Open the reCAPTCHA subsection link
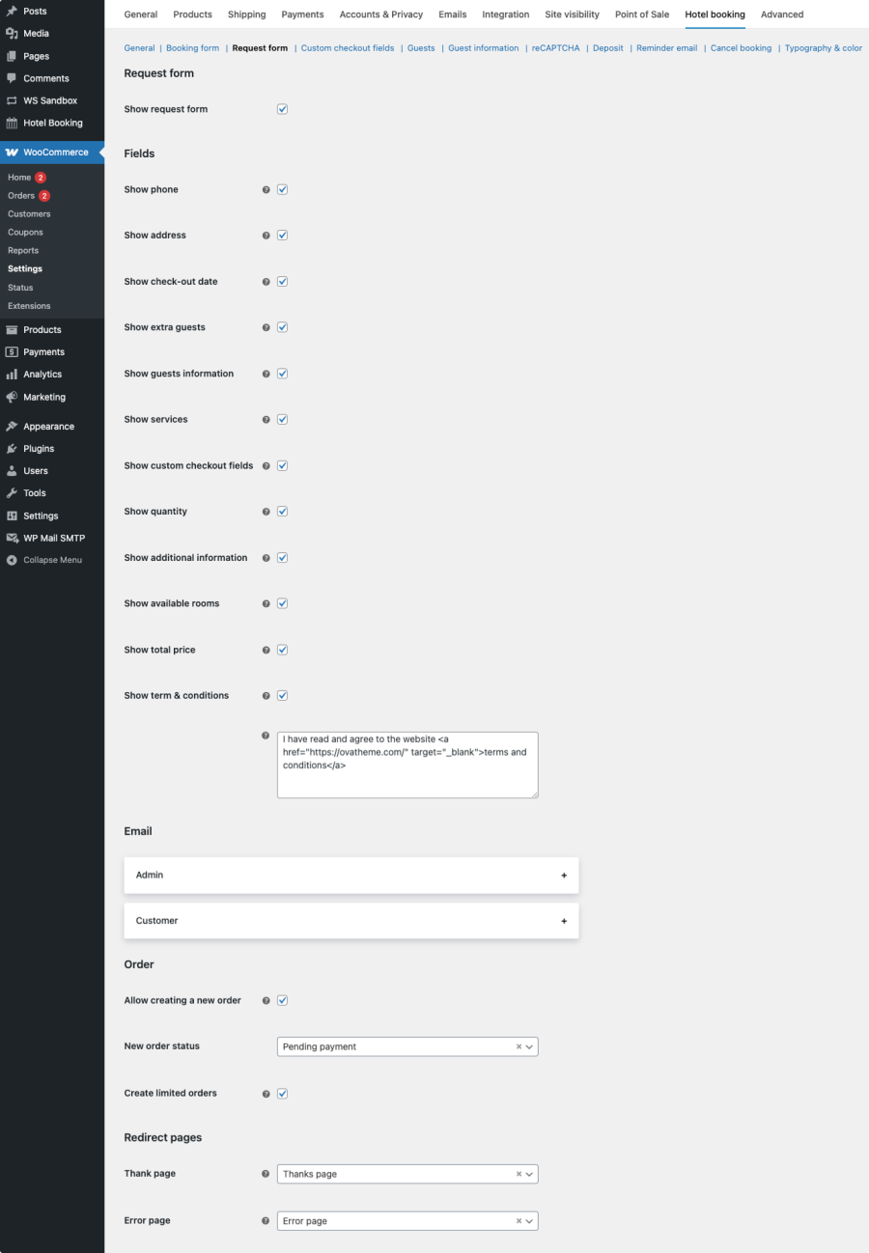This screenshot has height=1253, width=869. 556,48
